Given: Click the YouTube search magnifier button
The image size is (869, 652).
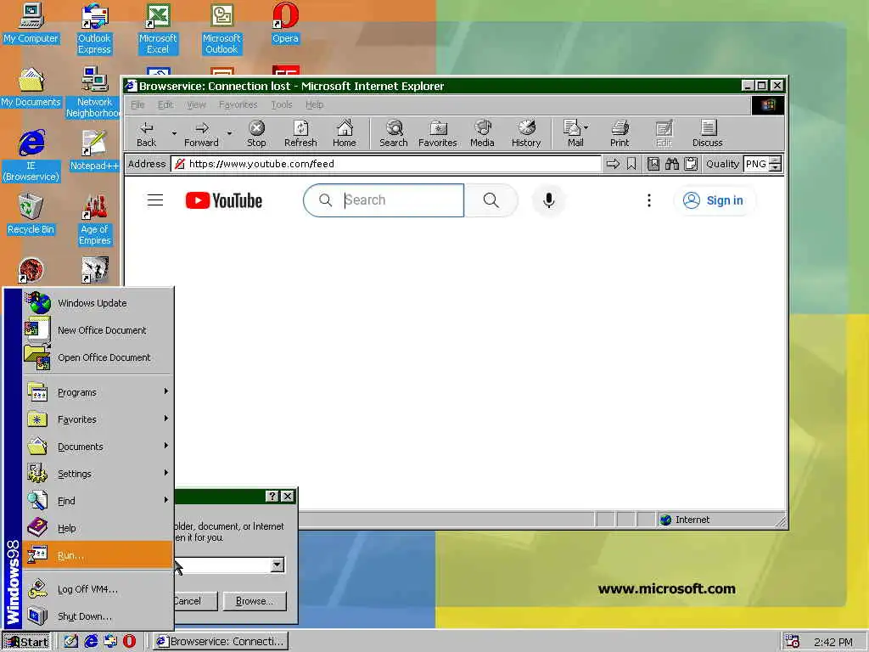Looking at the screenshot, I should click(x=491, y=200).
